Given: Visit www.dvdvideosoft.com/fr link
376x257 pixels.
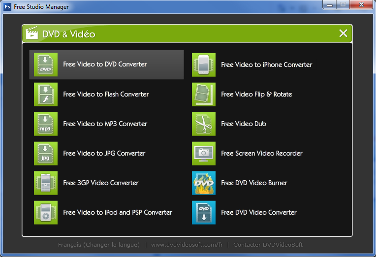Looking at the screenshot, I should coord(187,245).
